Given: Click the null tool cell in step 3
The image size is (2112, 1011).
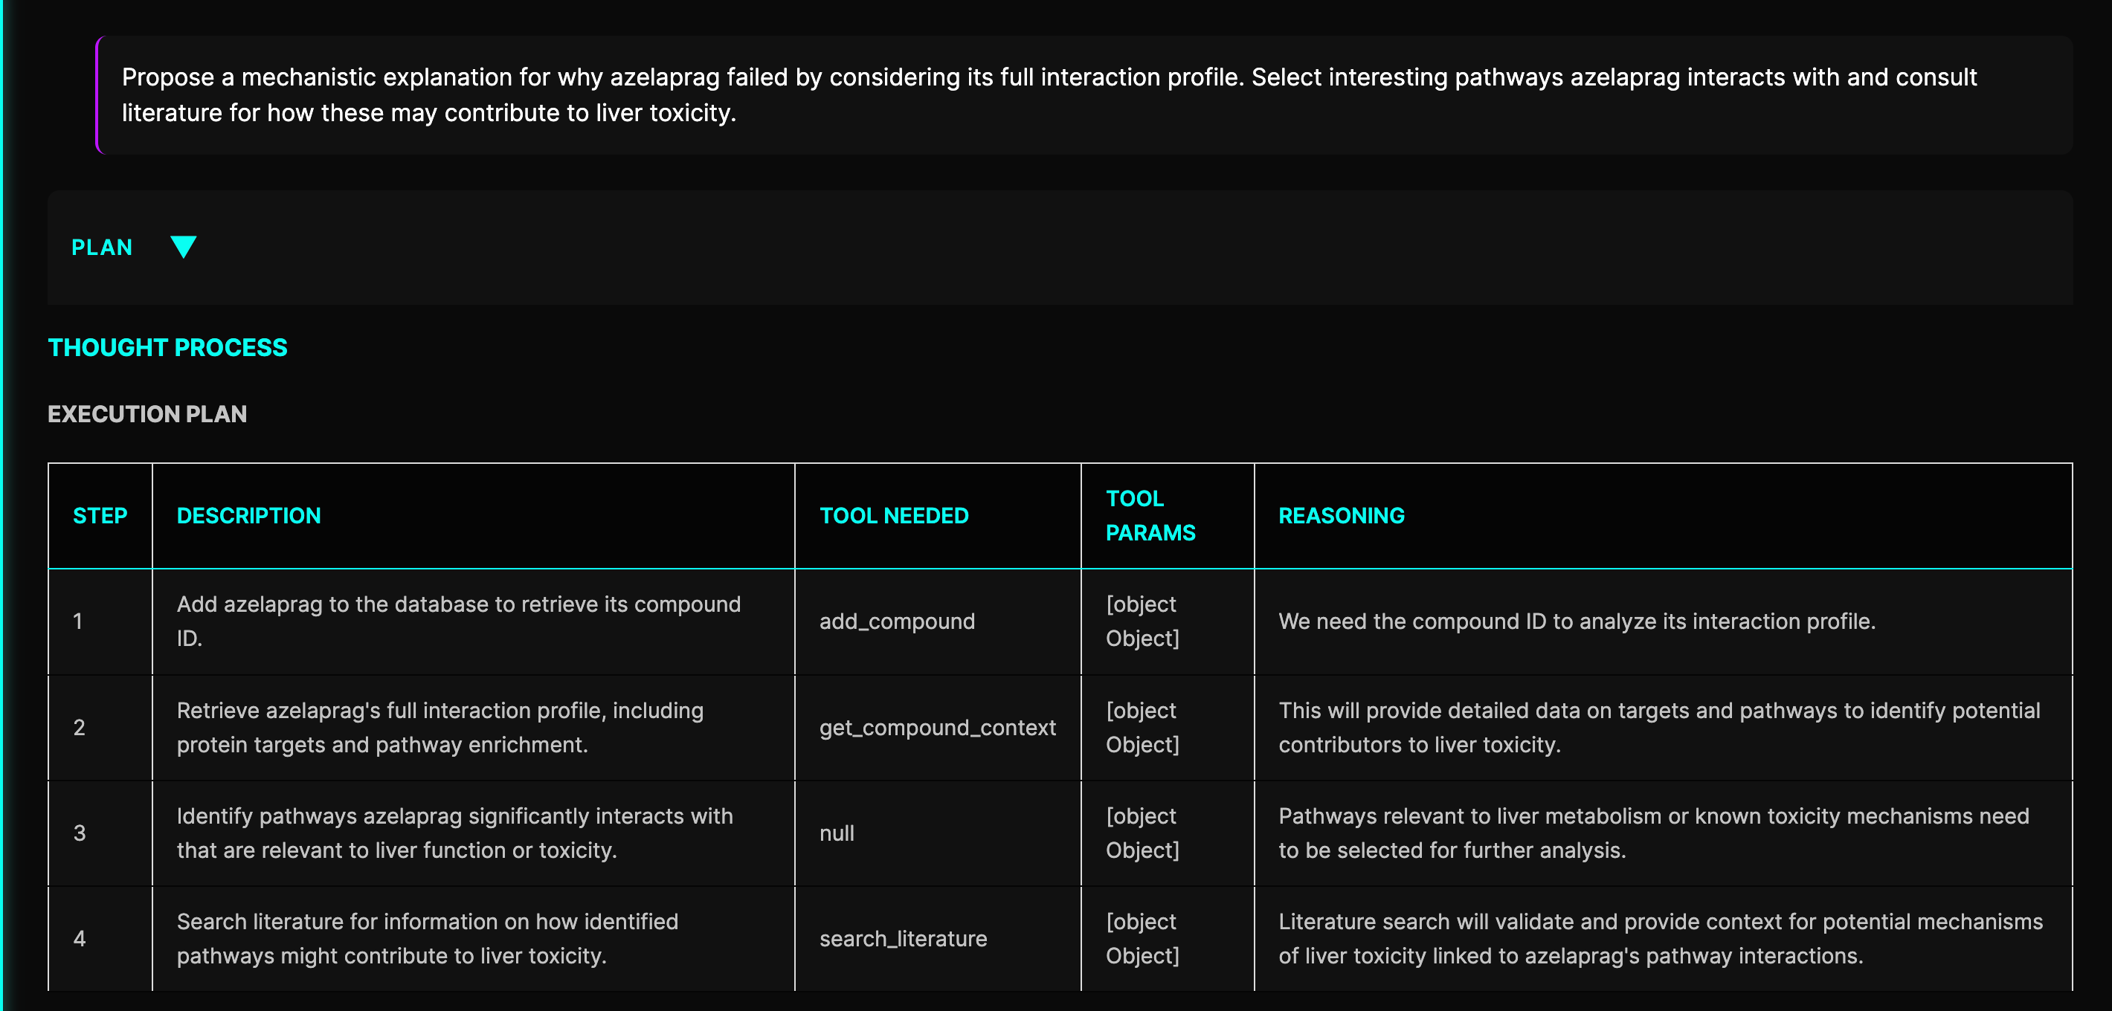Looking at the screenshot, I should pos(837,833).
